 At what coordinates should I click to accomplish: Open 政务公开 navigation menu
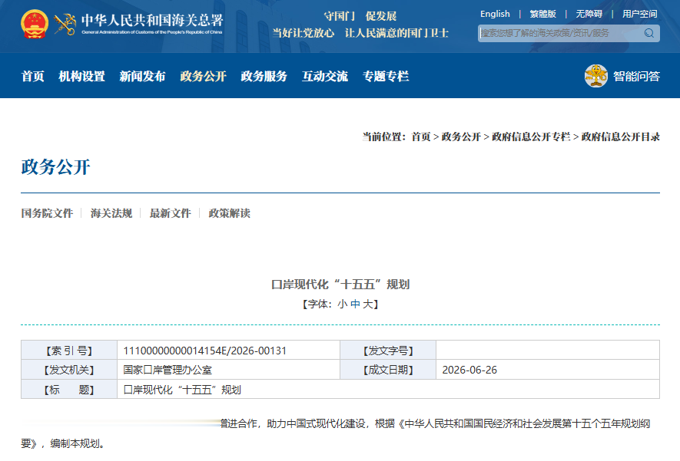[x=204, y=76]
